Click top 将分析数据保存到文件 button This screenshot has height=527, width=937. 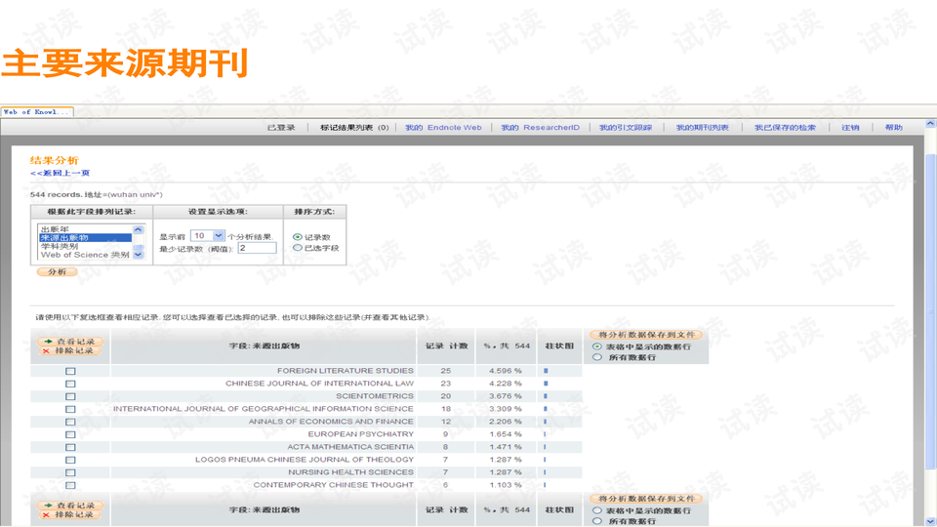[x=646, y=335]
